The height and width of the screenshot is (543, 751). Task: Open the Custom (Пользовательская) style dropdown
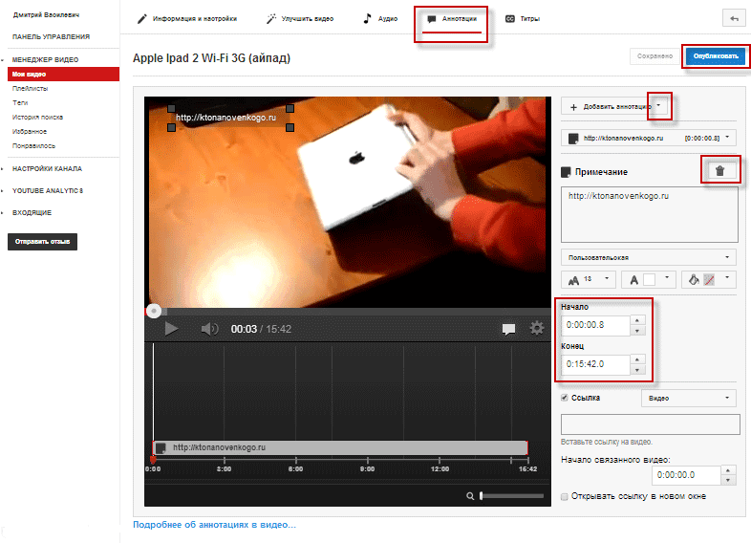coord(649,257)
